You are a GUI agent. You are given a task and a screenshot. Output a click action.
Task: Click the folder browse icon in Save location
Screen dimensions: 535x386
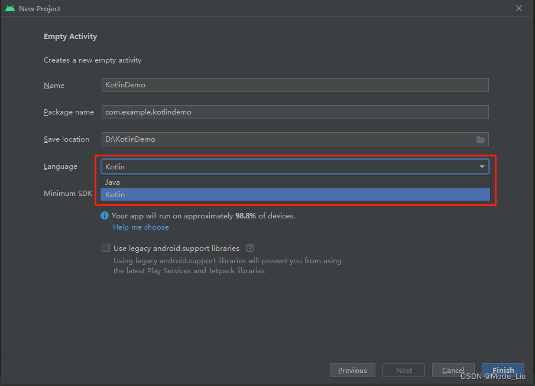click(481, 139)
